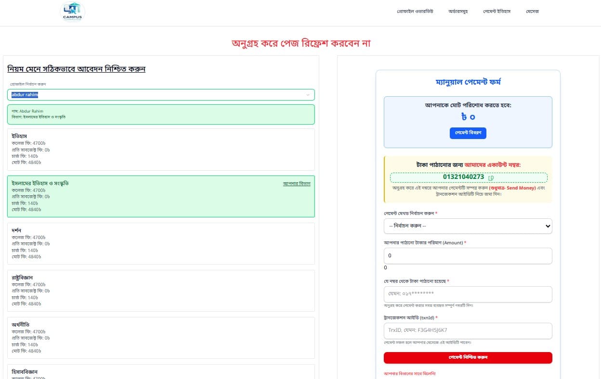
Task: Select the অর্থনীতি department card
Action: point(161,338)
